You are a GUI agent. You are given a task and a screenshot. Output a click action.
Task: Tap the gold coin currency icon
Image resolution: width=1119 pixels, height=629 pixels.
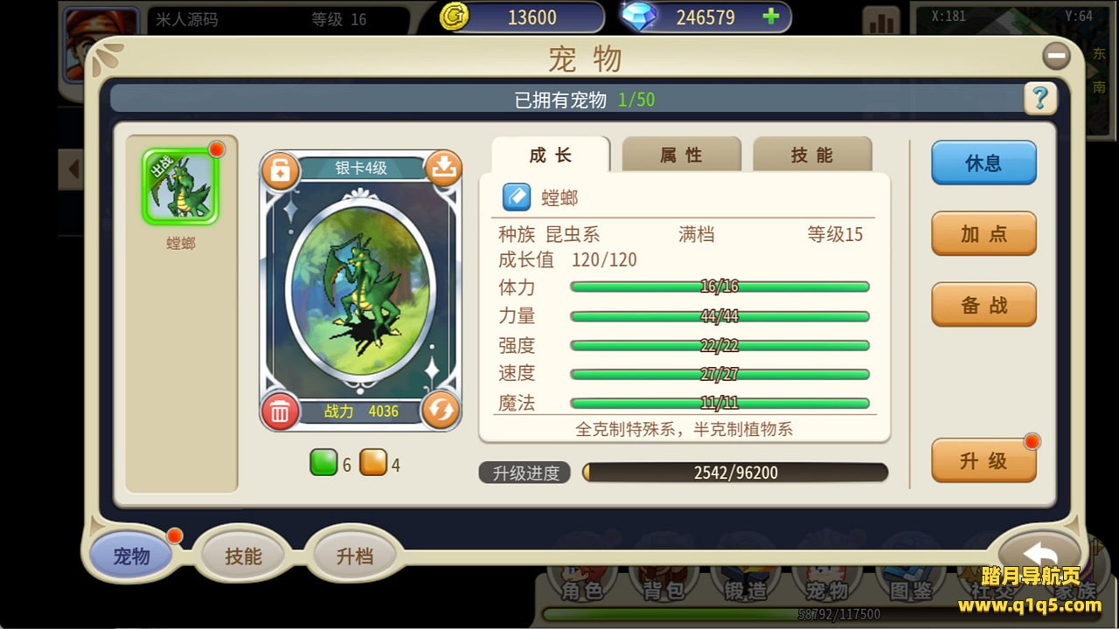pos(454,17)
